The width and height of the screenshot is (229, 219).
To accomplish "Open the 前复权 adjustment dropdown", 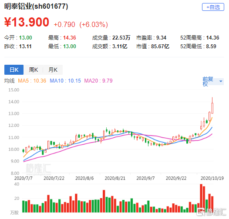I will (212, 81).
